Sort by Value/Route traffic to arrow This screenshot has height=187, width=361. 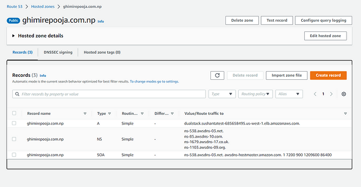click(x=346, y=114)
